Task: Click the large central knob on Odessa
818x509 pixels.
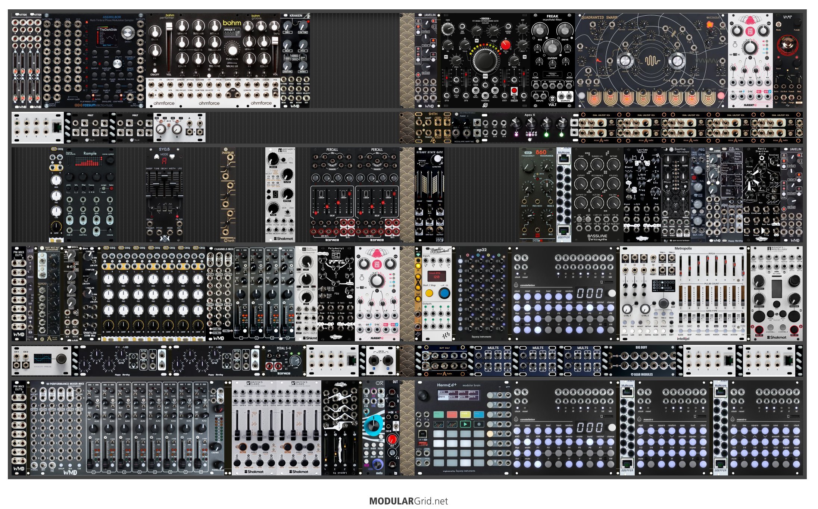Action: 485,60
